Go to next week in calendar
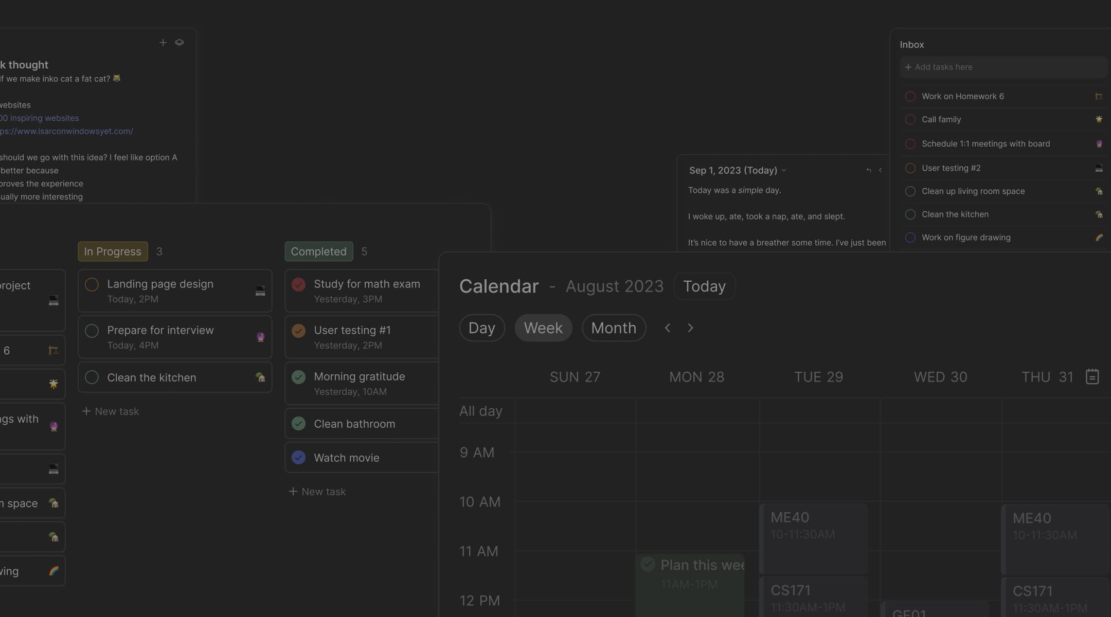The height and width of the screenshot is (617, 1111). tap(690, 328)
